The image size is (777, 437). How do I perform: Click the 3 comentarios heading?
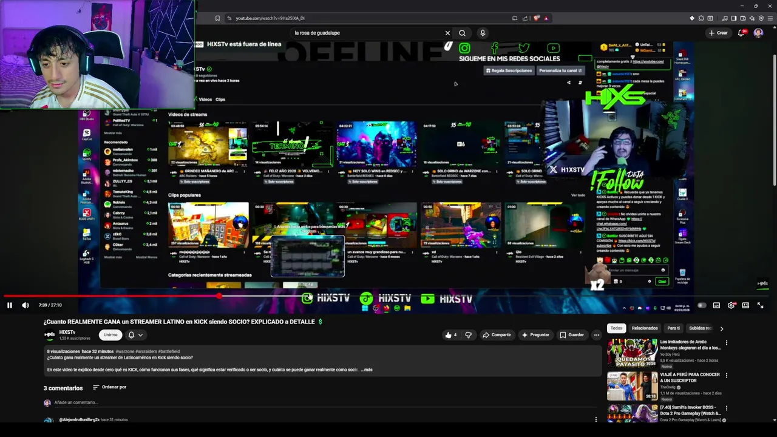click(63, 388)
